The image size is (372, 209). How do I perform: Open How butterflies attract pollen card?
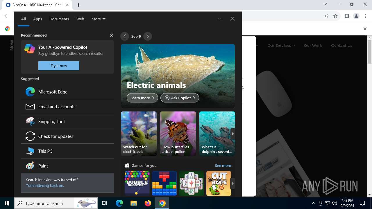178,134
